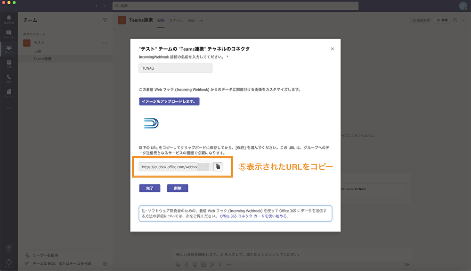471x271 pixels.
Task: Show more apps ellipsis in sidebar
Action: 8,108
